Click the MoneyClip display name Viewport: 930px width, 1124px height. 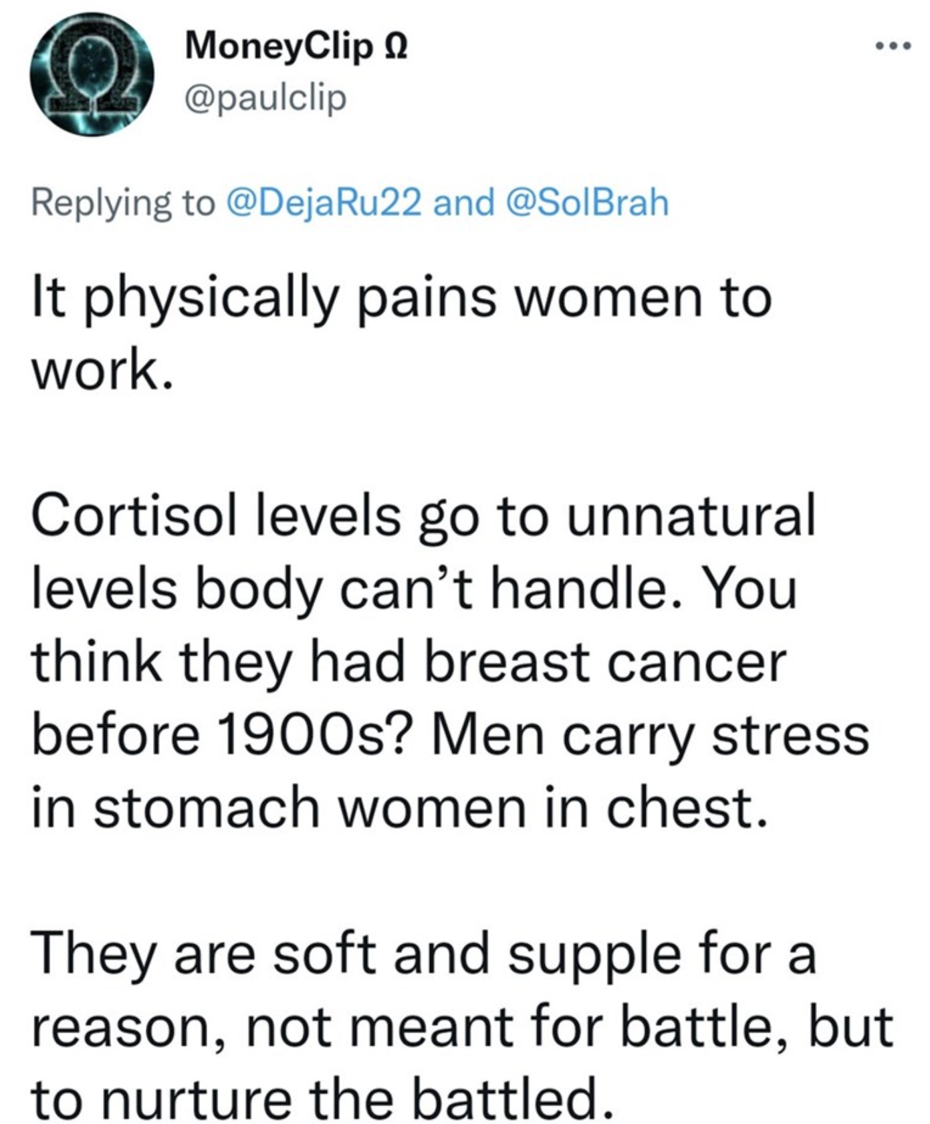point(279,47)
